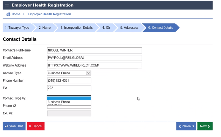
Task: Click the Home house icon
Action: 8,14
